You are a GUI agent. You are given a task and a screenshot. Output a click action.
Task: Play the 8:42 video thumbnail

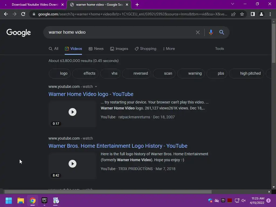click(72, 166)
